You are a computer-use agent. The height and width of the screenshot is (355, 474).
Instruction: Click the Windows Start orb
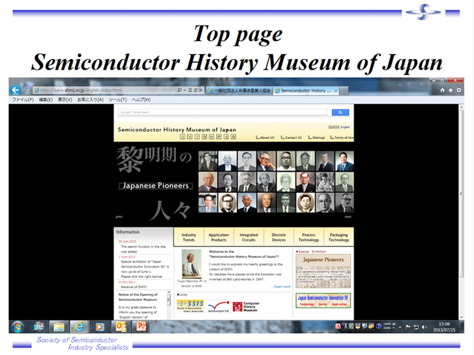(x=17, y=327)
